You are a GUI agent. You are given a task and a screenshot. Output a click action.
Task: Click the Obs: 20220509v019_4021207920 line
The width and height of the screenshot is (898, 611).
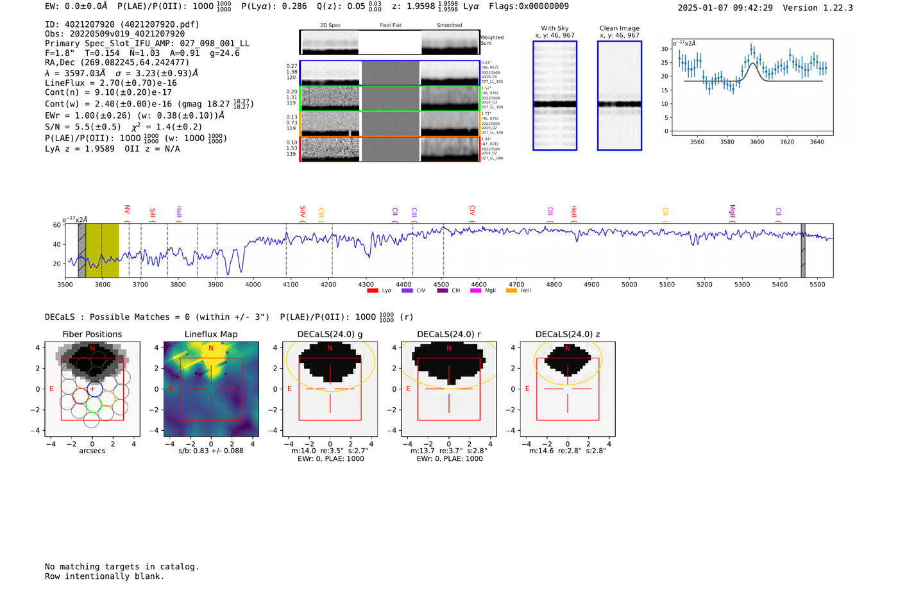pyautogui.click(x=115, y=34)
